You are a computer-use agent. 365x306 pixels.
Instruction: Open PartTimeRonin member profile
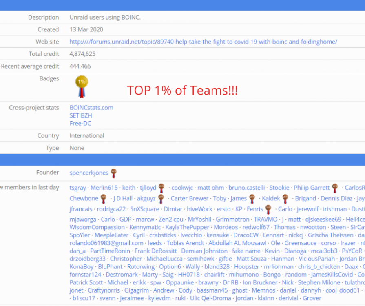point(110,251)
